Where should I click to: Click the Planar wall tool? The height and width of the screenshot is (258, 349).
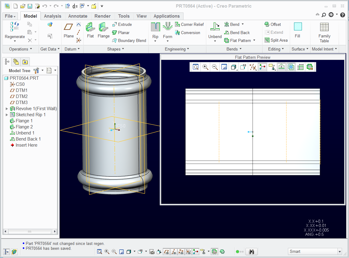[x=121, y=33]
